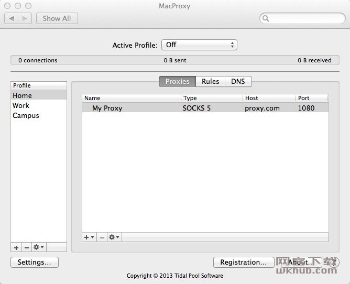Click the Show All button
The height and width of the screenshot is (284, 350).
(57, 18)
